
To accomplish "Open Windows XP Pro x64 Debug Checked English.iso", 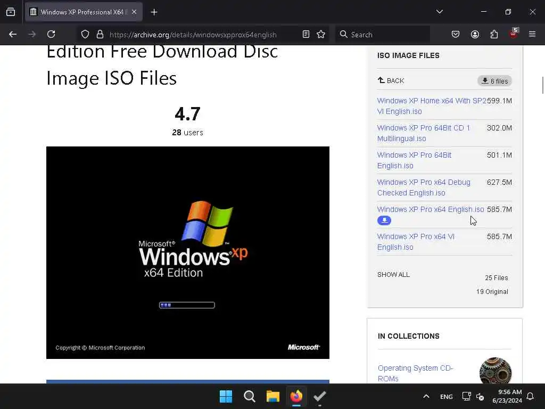I will pyautogui.click(x=424, y=187).
